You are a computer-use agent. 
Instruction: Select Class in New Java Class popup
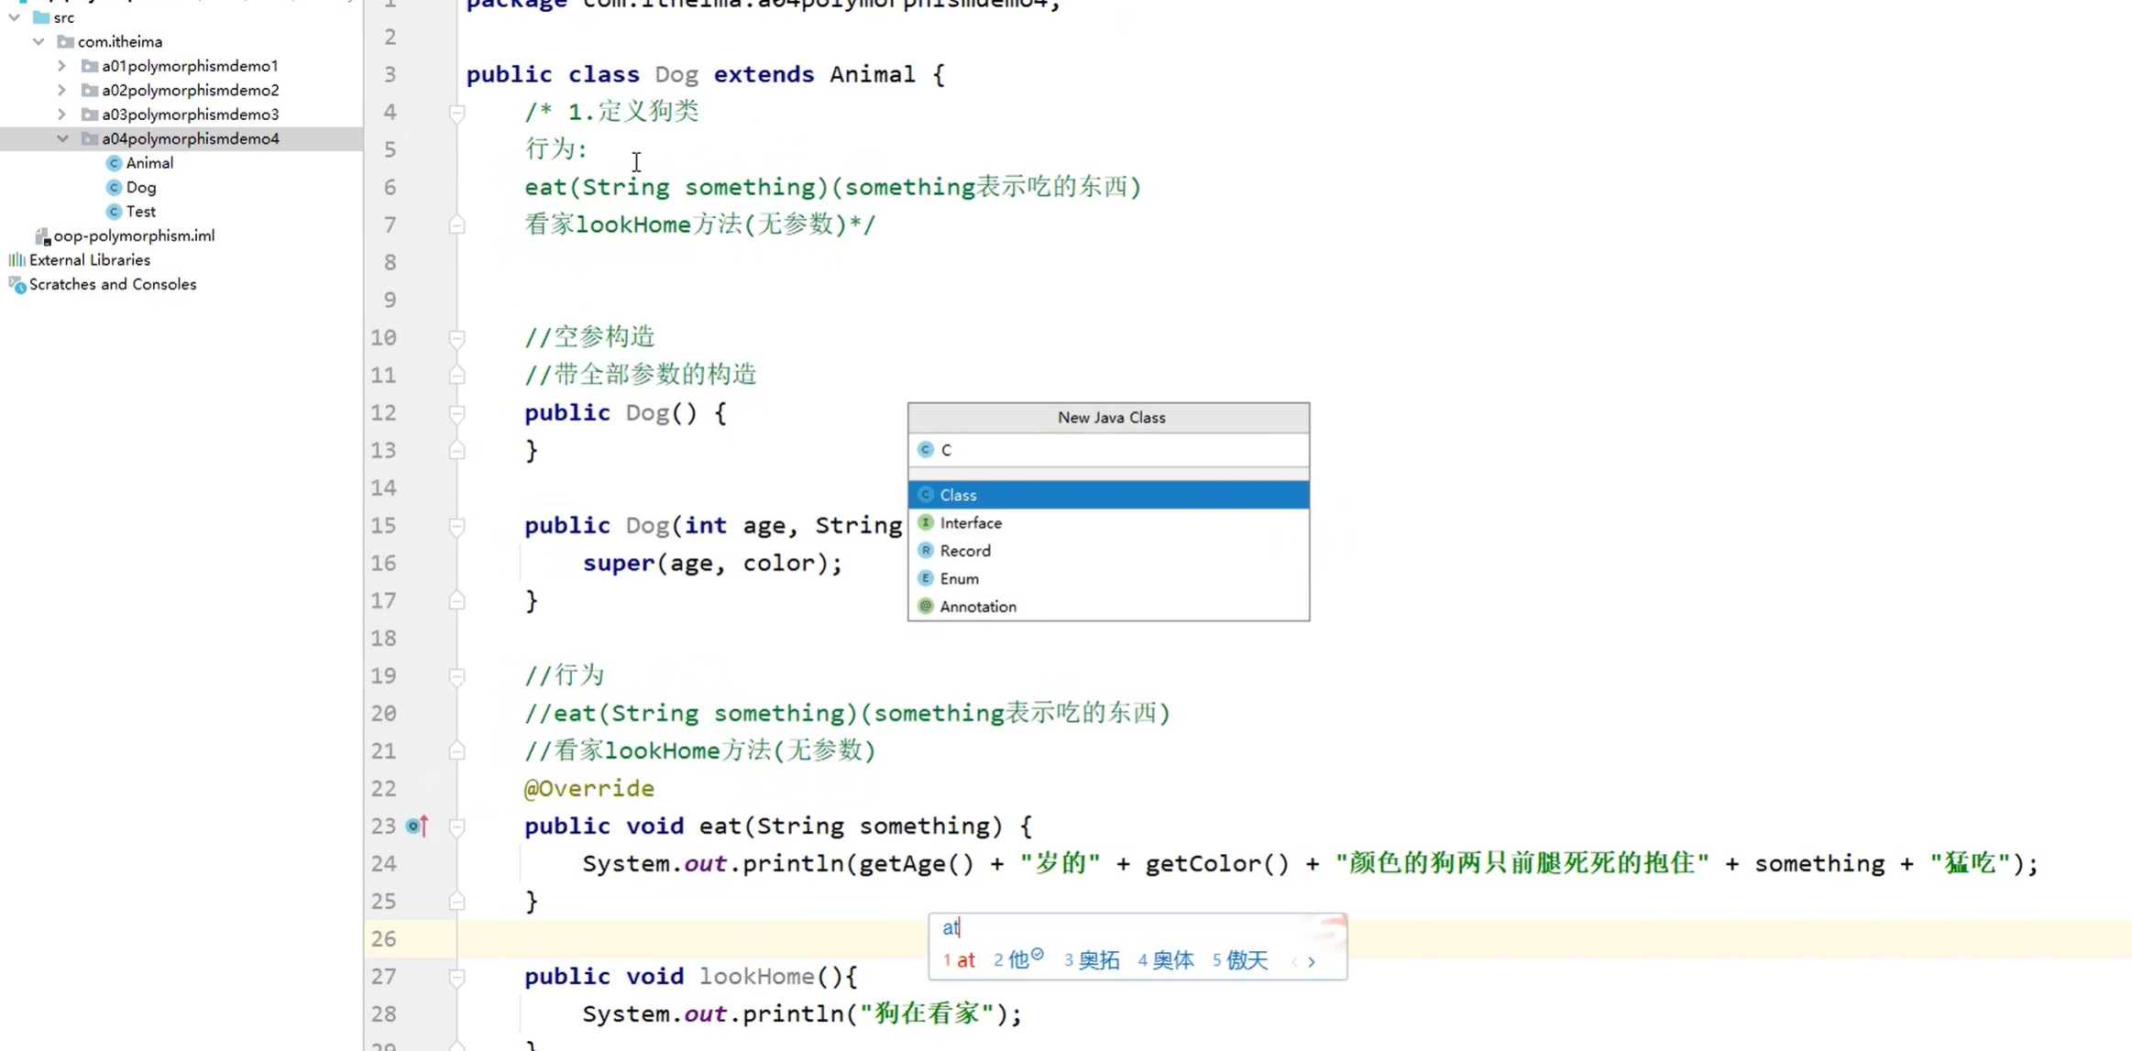958,495
